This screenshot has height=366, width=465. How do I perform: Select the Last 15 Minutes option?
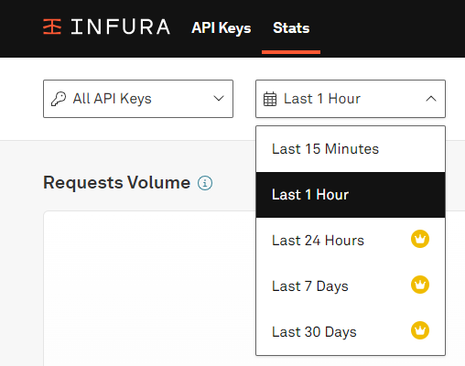[351, 149]
